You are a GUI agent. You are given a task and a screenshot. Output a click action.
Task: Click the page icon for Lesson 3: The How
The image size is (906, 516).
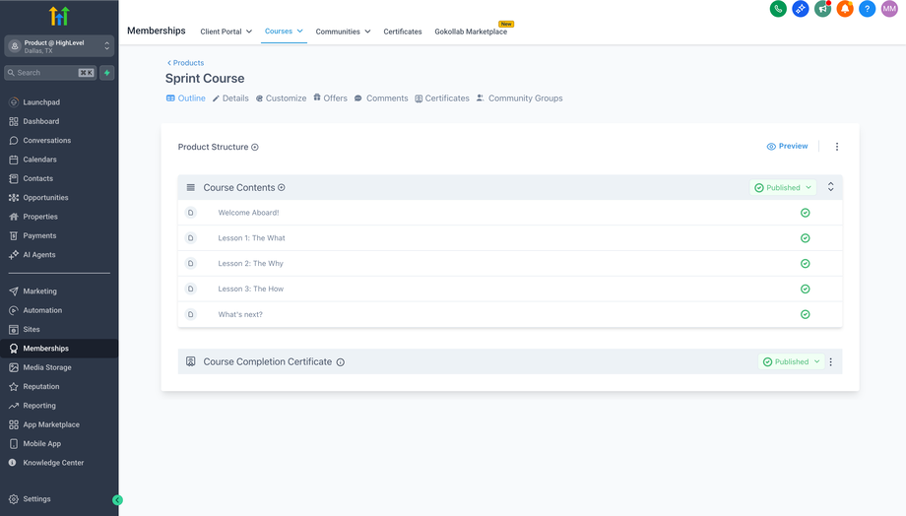(191, 289)
